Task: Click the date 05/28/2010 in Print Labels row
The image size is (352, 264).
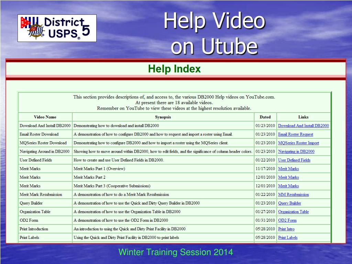Action: 265,238
